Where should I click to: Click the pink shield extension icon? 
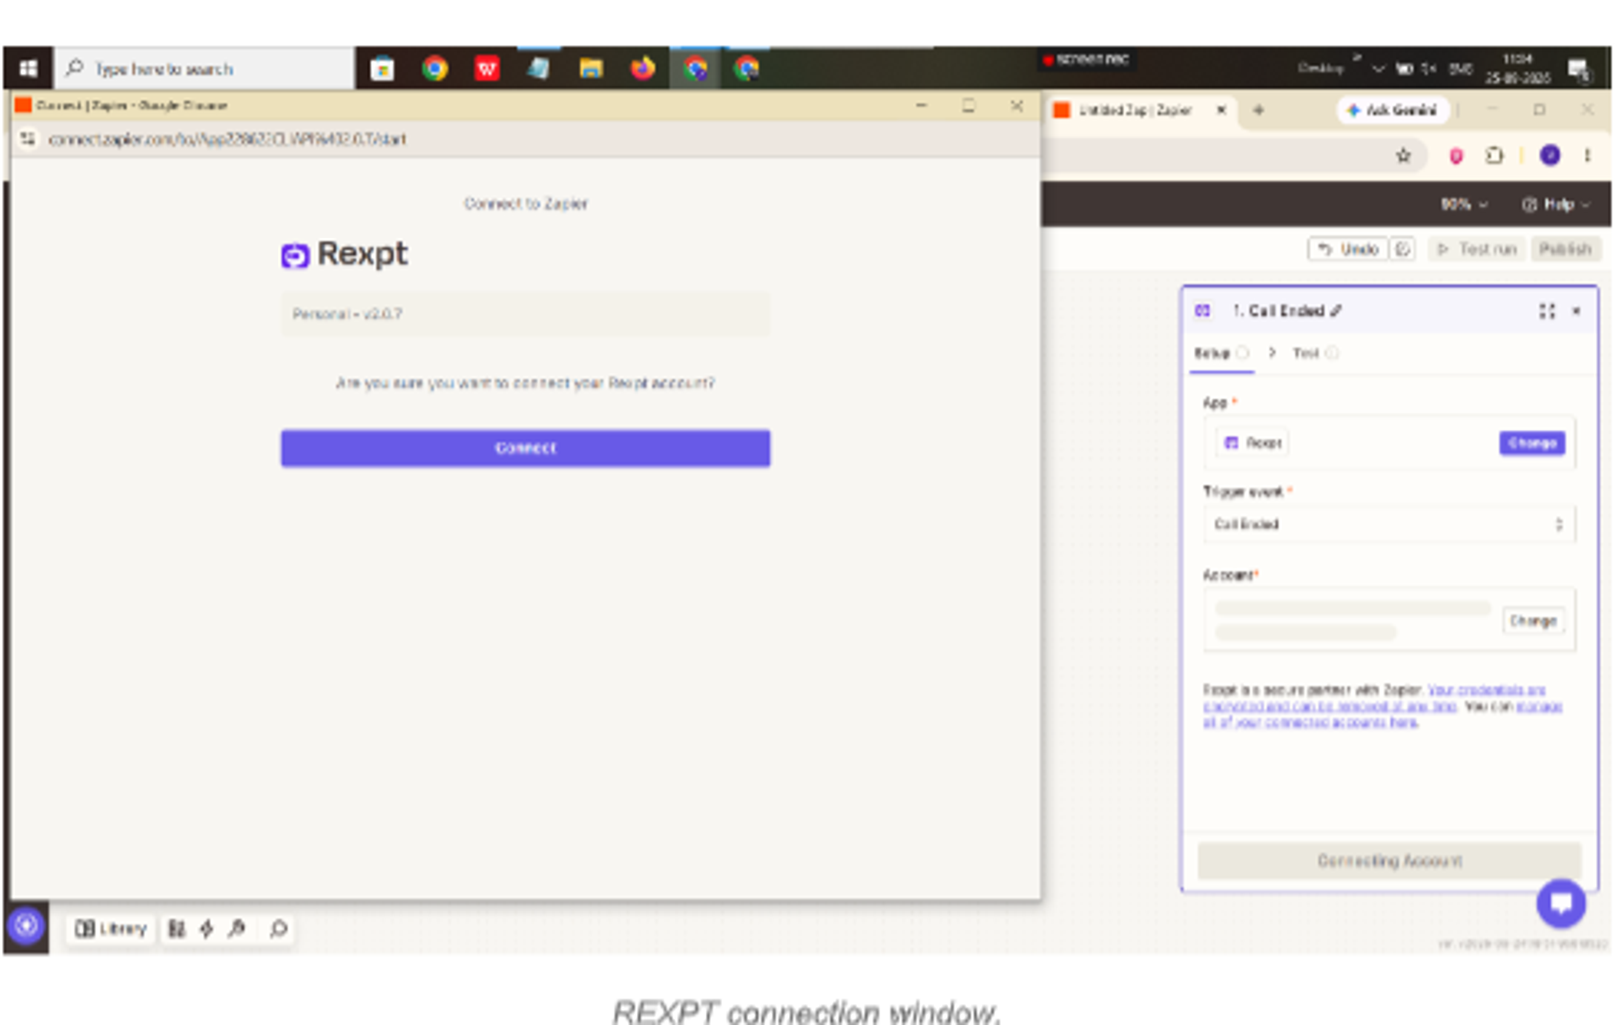1455,156
